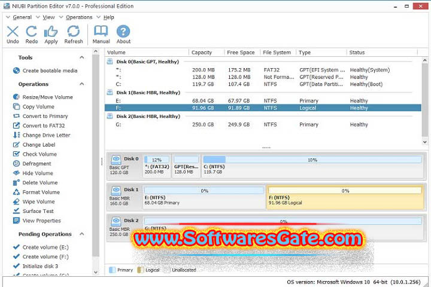Click the *: (FAT32) 200.0 MB partition block
This screenshot has height=287, width=431.
pos(157,166)
